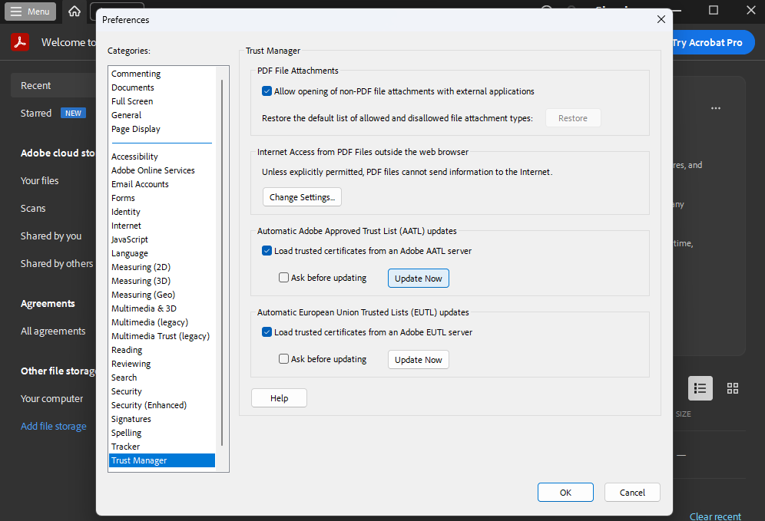This screenshot has height=521, width=765.
Task: Open the three-dot more options menu
Action: 716,108
